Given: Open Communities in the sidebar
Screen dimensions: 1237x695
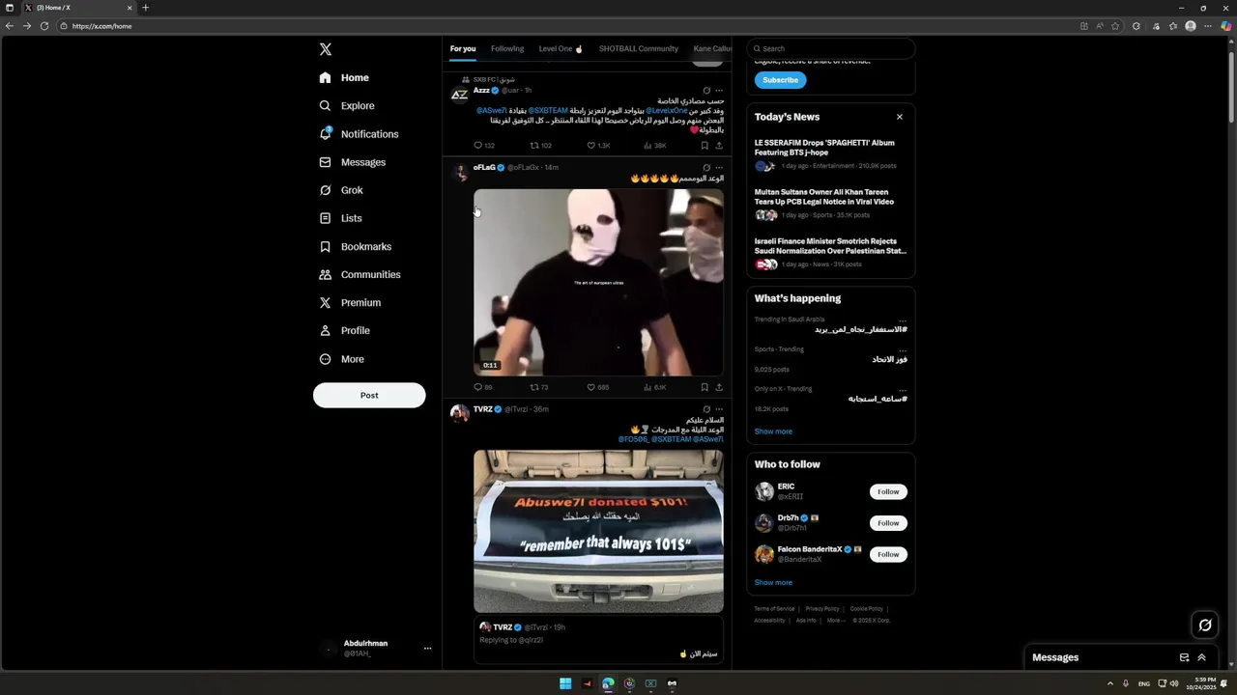Looking at the screenshot, I should pos(360,275).
